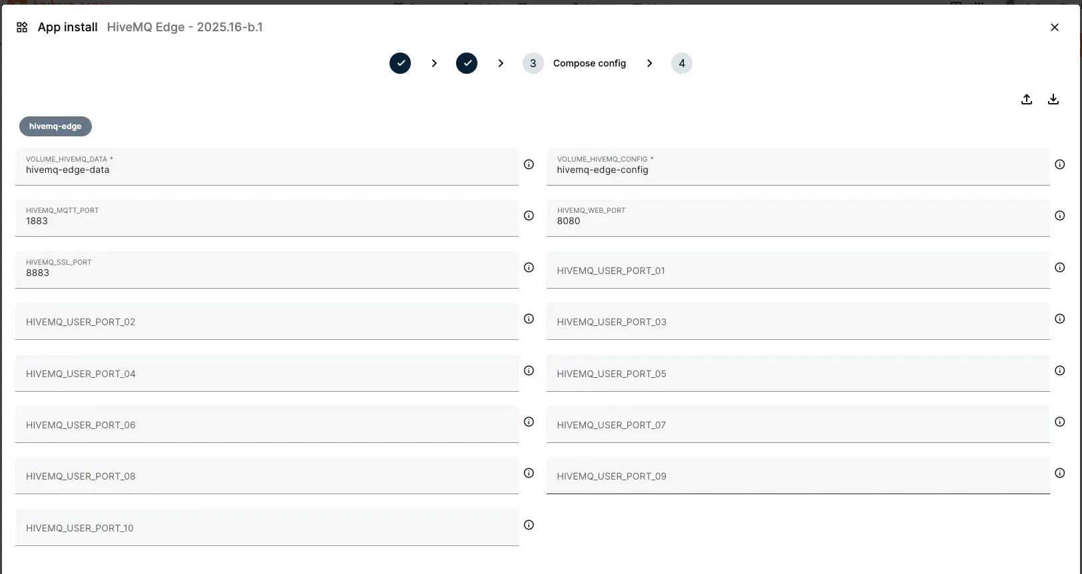Show info for HIVEMQ_WEB_PORT

coord(1060,215)
